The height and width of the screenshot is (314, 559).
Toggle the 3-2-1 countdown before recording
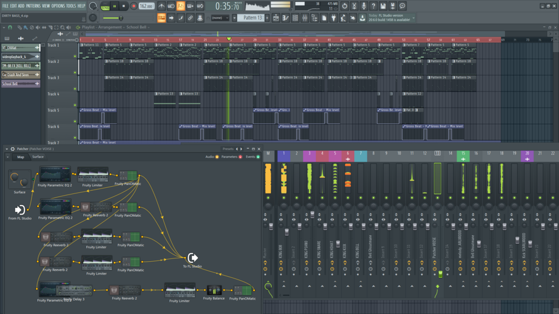pyautogui.click(x=181, y=6)
